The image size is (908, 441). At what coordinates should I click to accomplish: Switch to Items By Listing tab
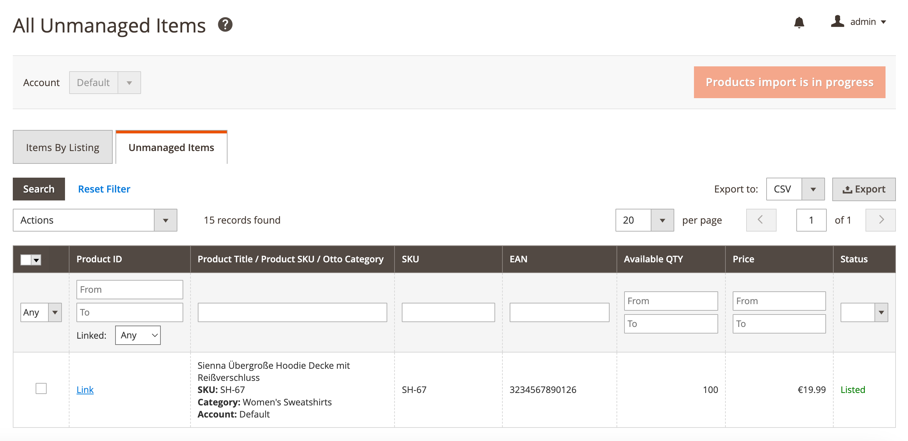[63, 147]
